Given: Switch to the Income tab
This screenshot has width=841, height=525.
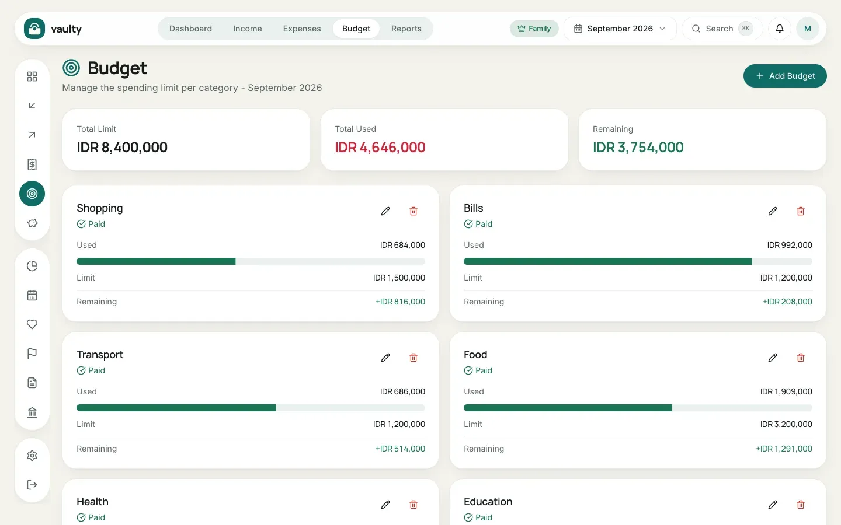Looking at the screenshot, I should point(248,29).
